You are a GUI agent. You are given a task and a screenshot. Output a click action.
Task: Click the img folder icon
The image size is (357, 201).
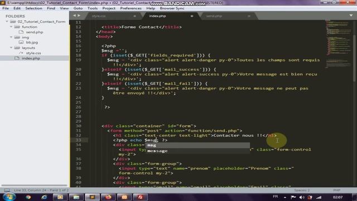click(17, 37)
